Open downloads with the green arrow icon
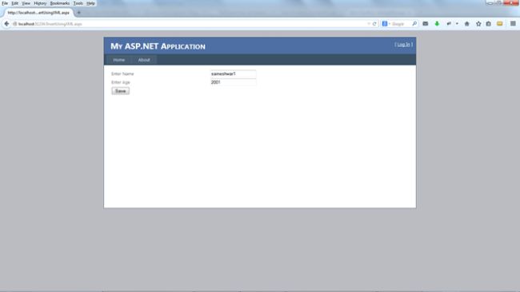The width and height of the screenshot is (520, 292). [x=437, y=24]
